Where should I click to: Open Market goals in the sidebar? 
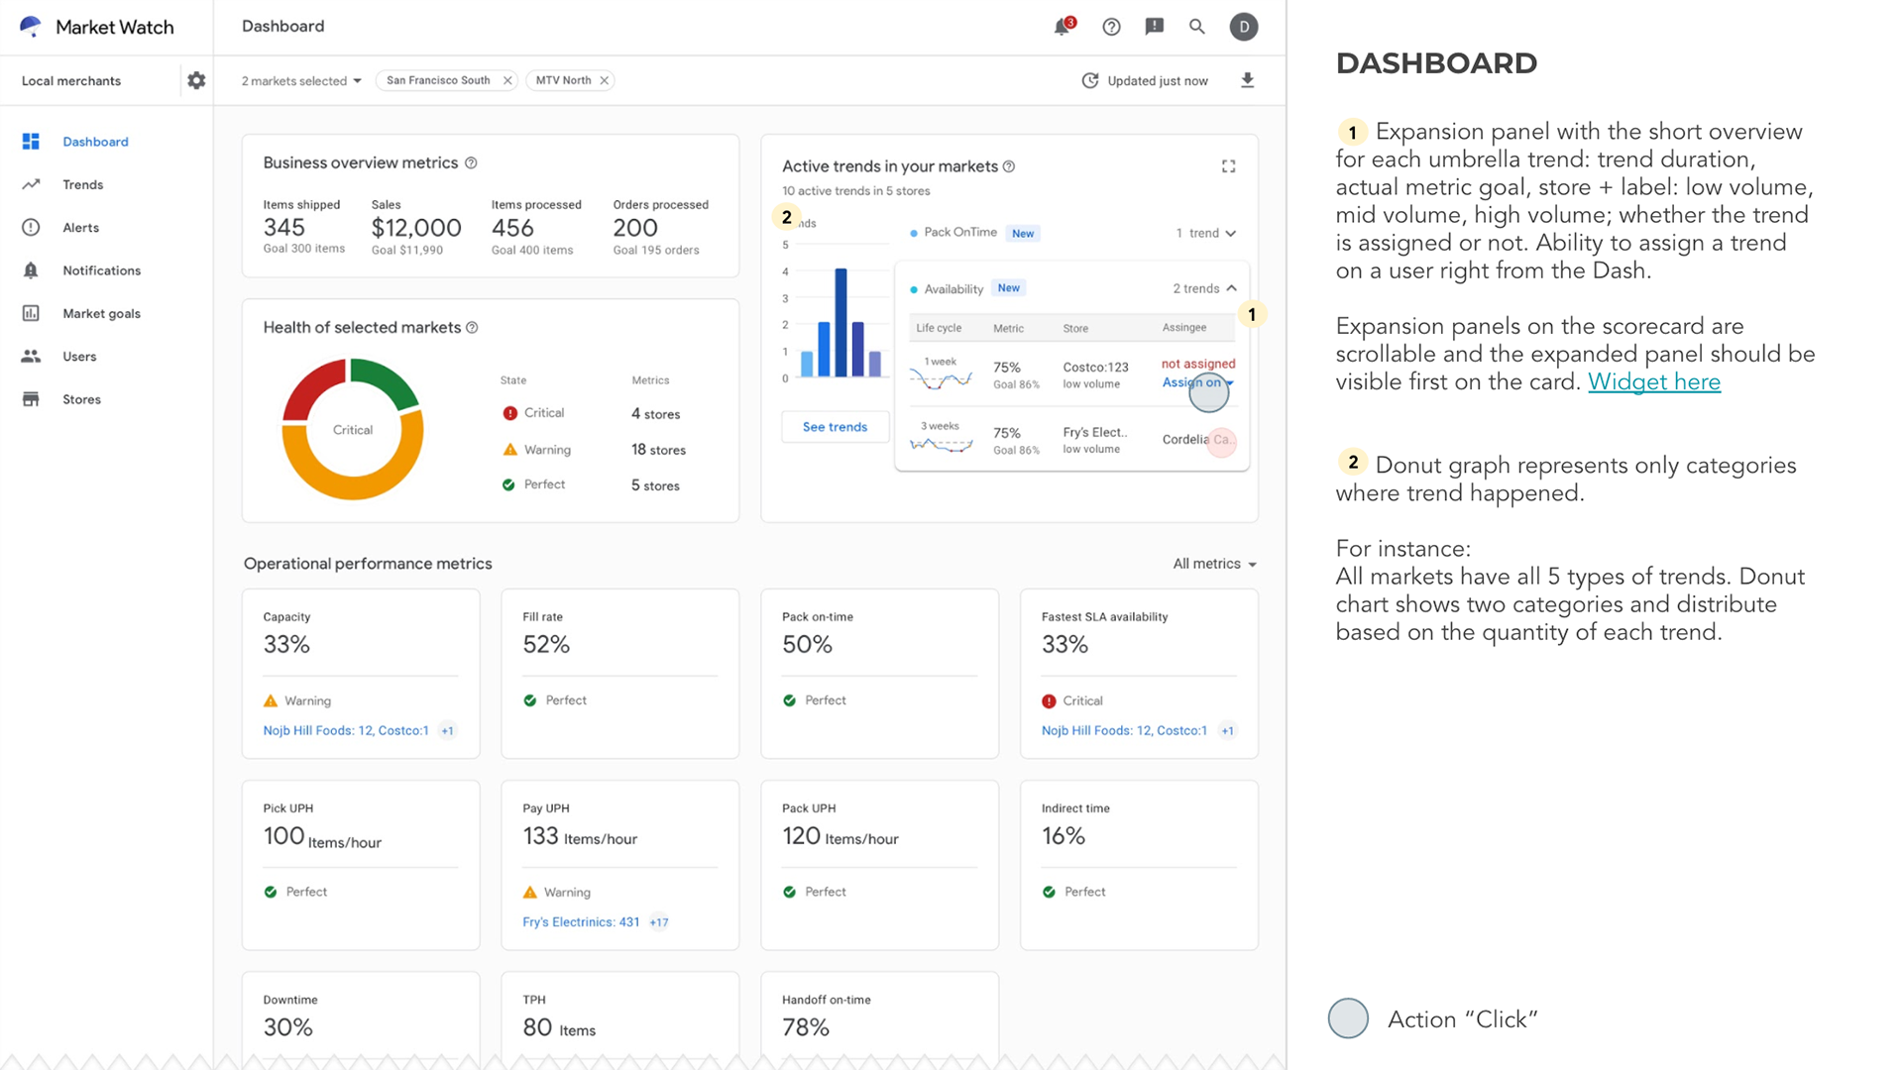[101, 313]
